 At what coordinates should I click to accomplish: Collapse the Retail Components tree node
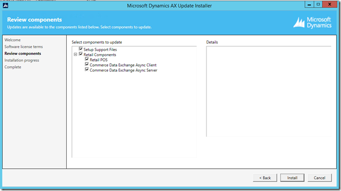pos(76,55)
